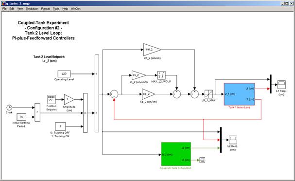Click the Tracking ON/OFF constant block
The image size is (295, 181).
coord(60,127)
